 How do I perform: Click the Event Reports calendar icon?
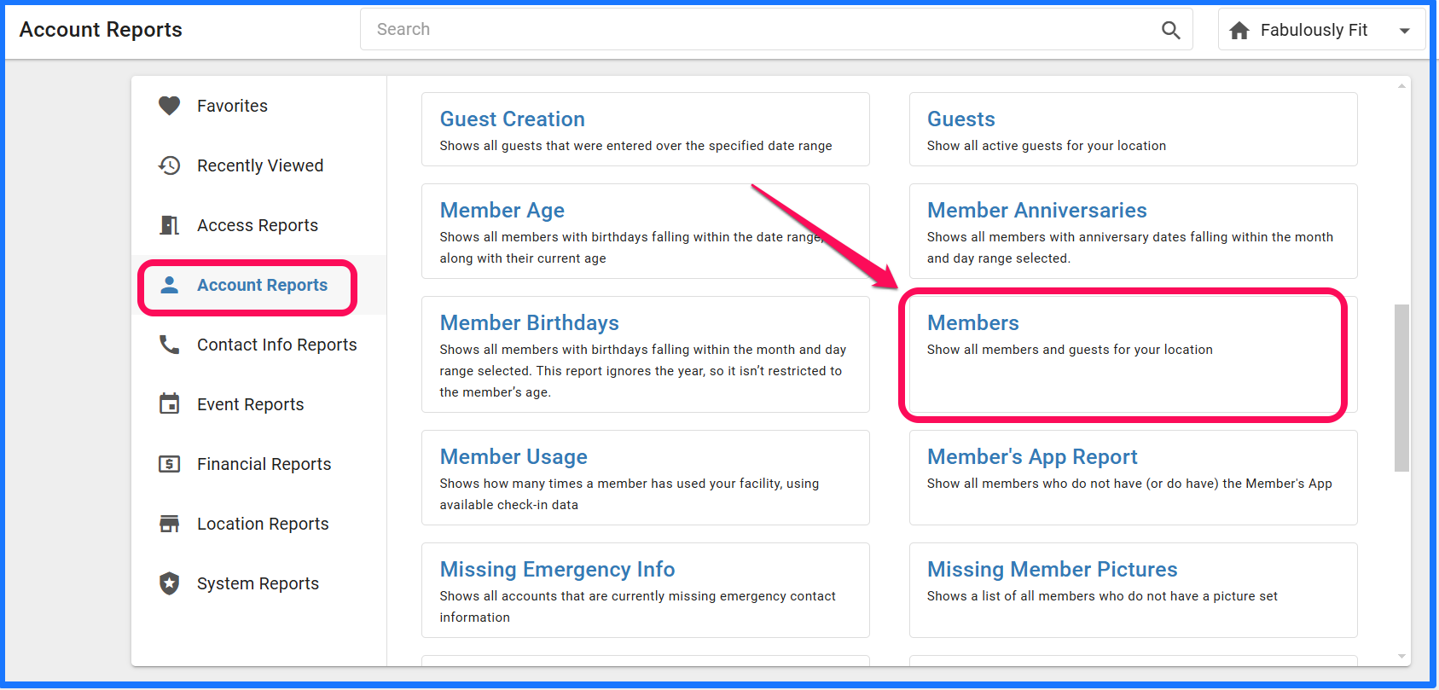(x=170, y=404)
